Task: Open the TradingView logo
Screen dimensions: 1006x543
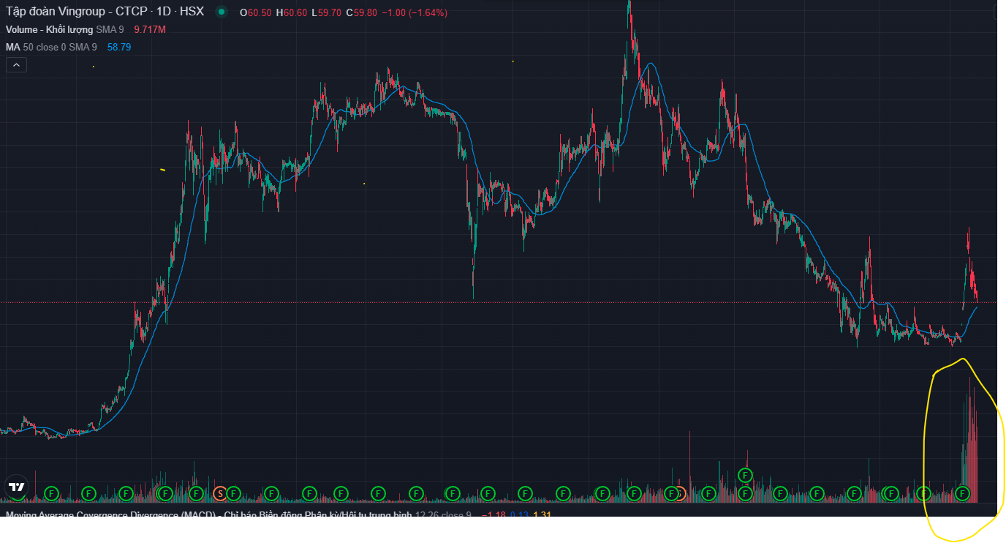Action: pyautogui.click(x=16, y=487)
